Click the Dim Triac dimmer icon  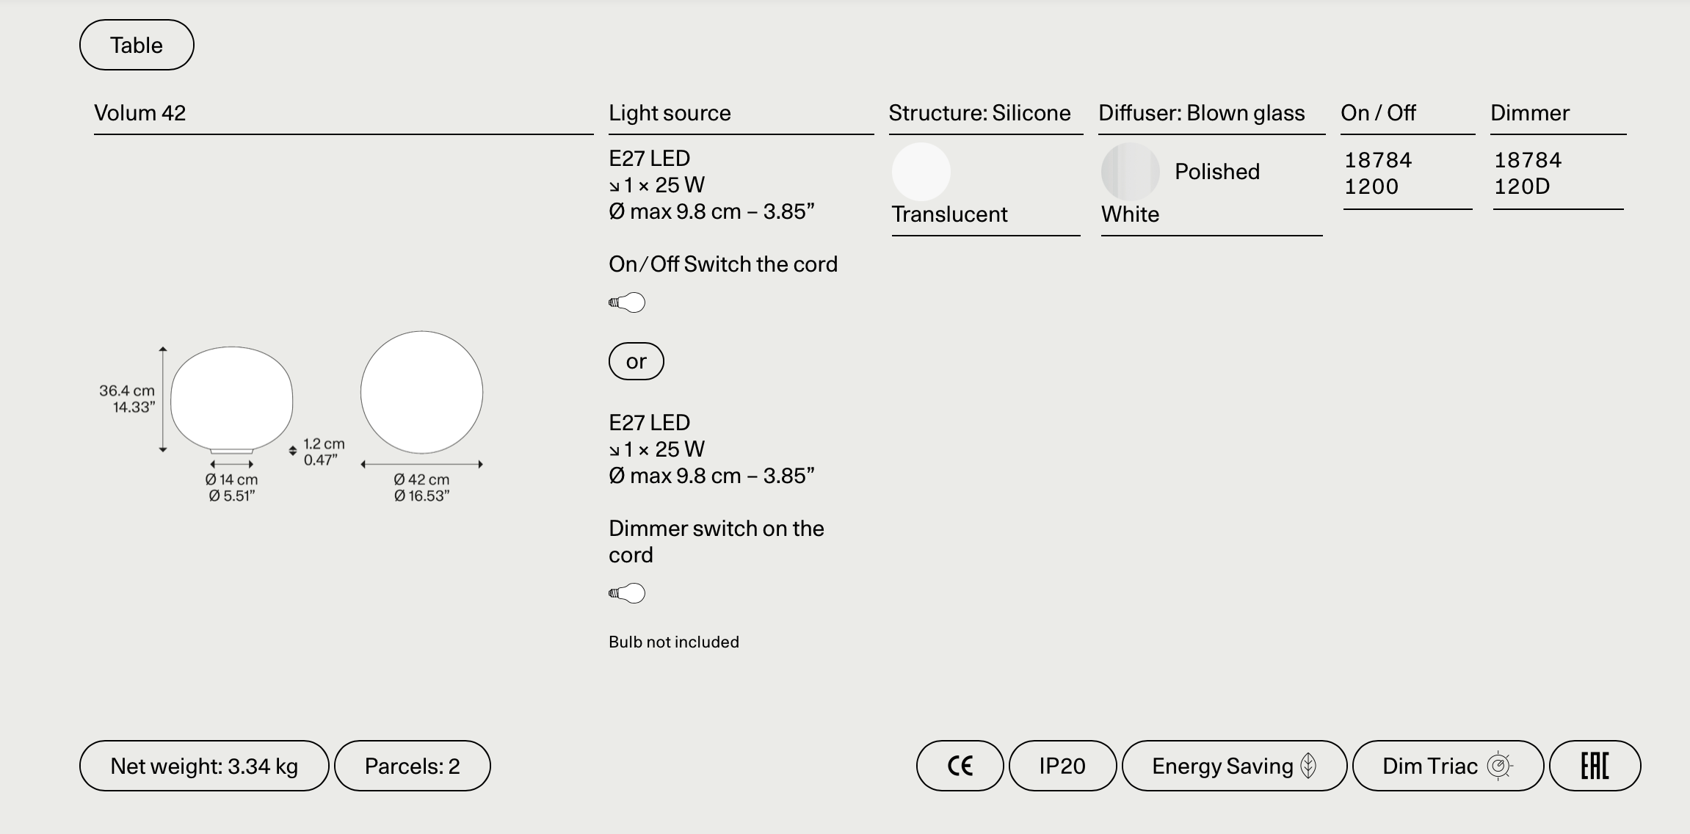tap(1499, 766)
